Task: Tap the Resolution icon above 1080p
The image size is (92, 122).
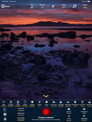Action: click(x=84, y=109)
